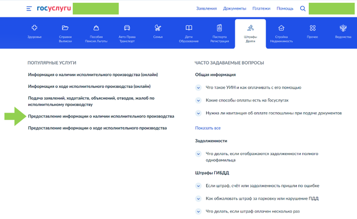Image resolution: width=357 pixels, height=219 pixels.
Task: Expand question about fine issued by mistake
Action: [x=198, y=186]
